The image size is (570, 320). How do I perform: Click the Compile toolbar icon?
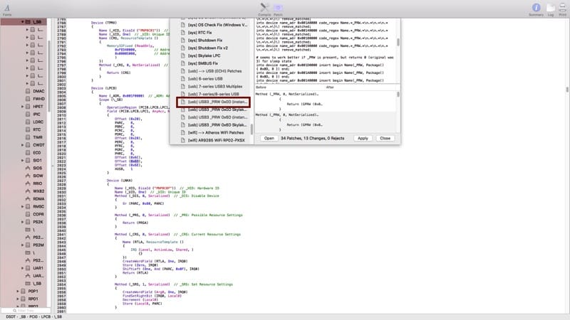tap(264, 7)
